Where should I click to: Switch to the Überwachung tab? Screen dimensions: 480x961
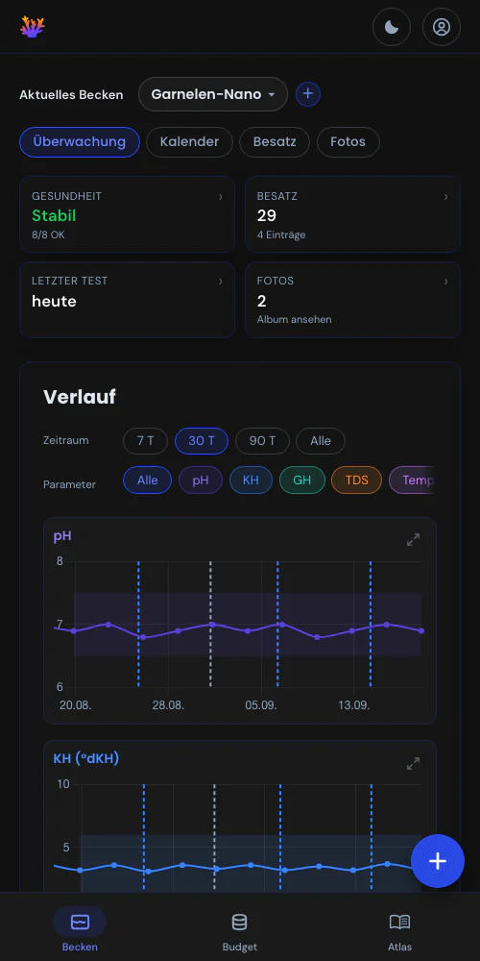point(80,142)
